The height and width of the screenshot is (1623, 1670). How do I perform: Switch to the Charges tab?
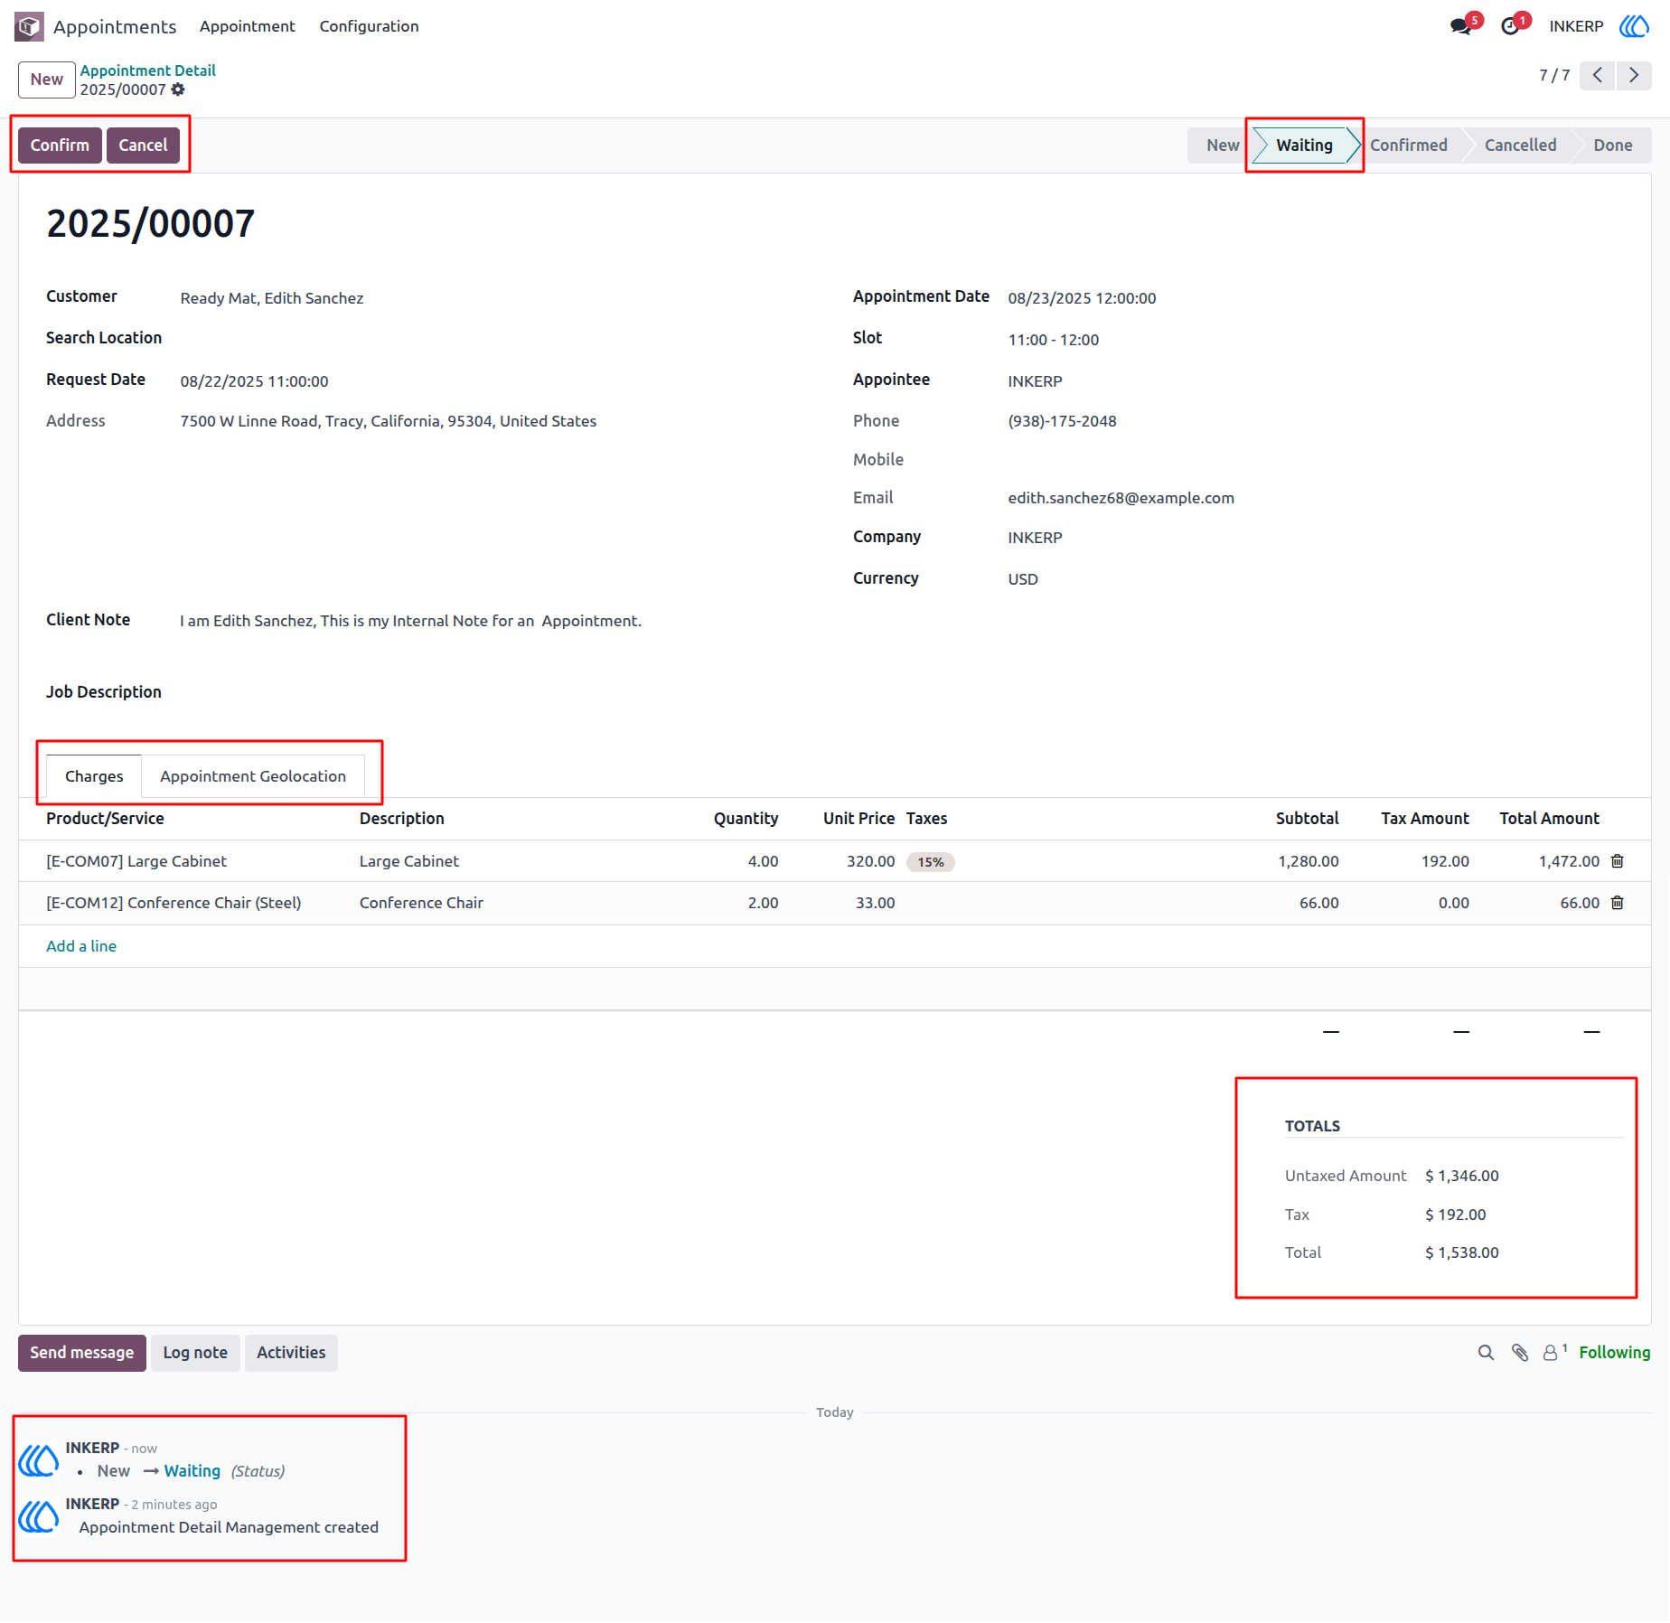(x=94, y=776)
